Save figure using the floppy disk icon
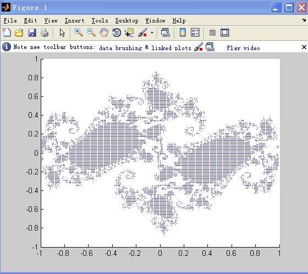Image resolution: width=308 pixels, height=274 pixels. [x=32, y=32]
